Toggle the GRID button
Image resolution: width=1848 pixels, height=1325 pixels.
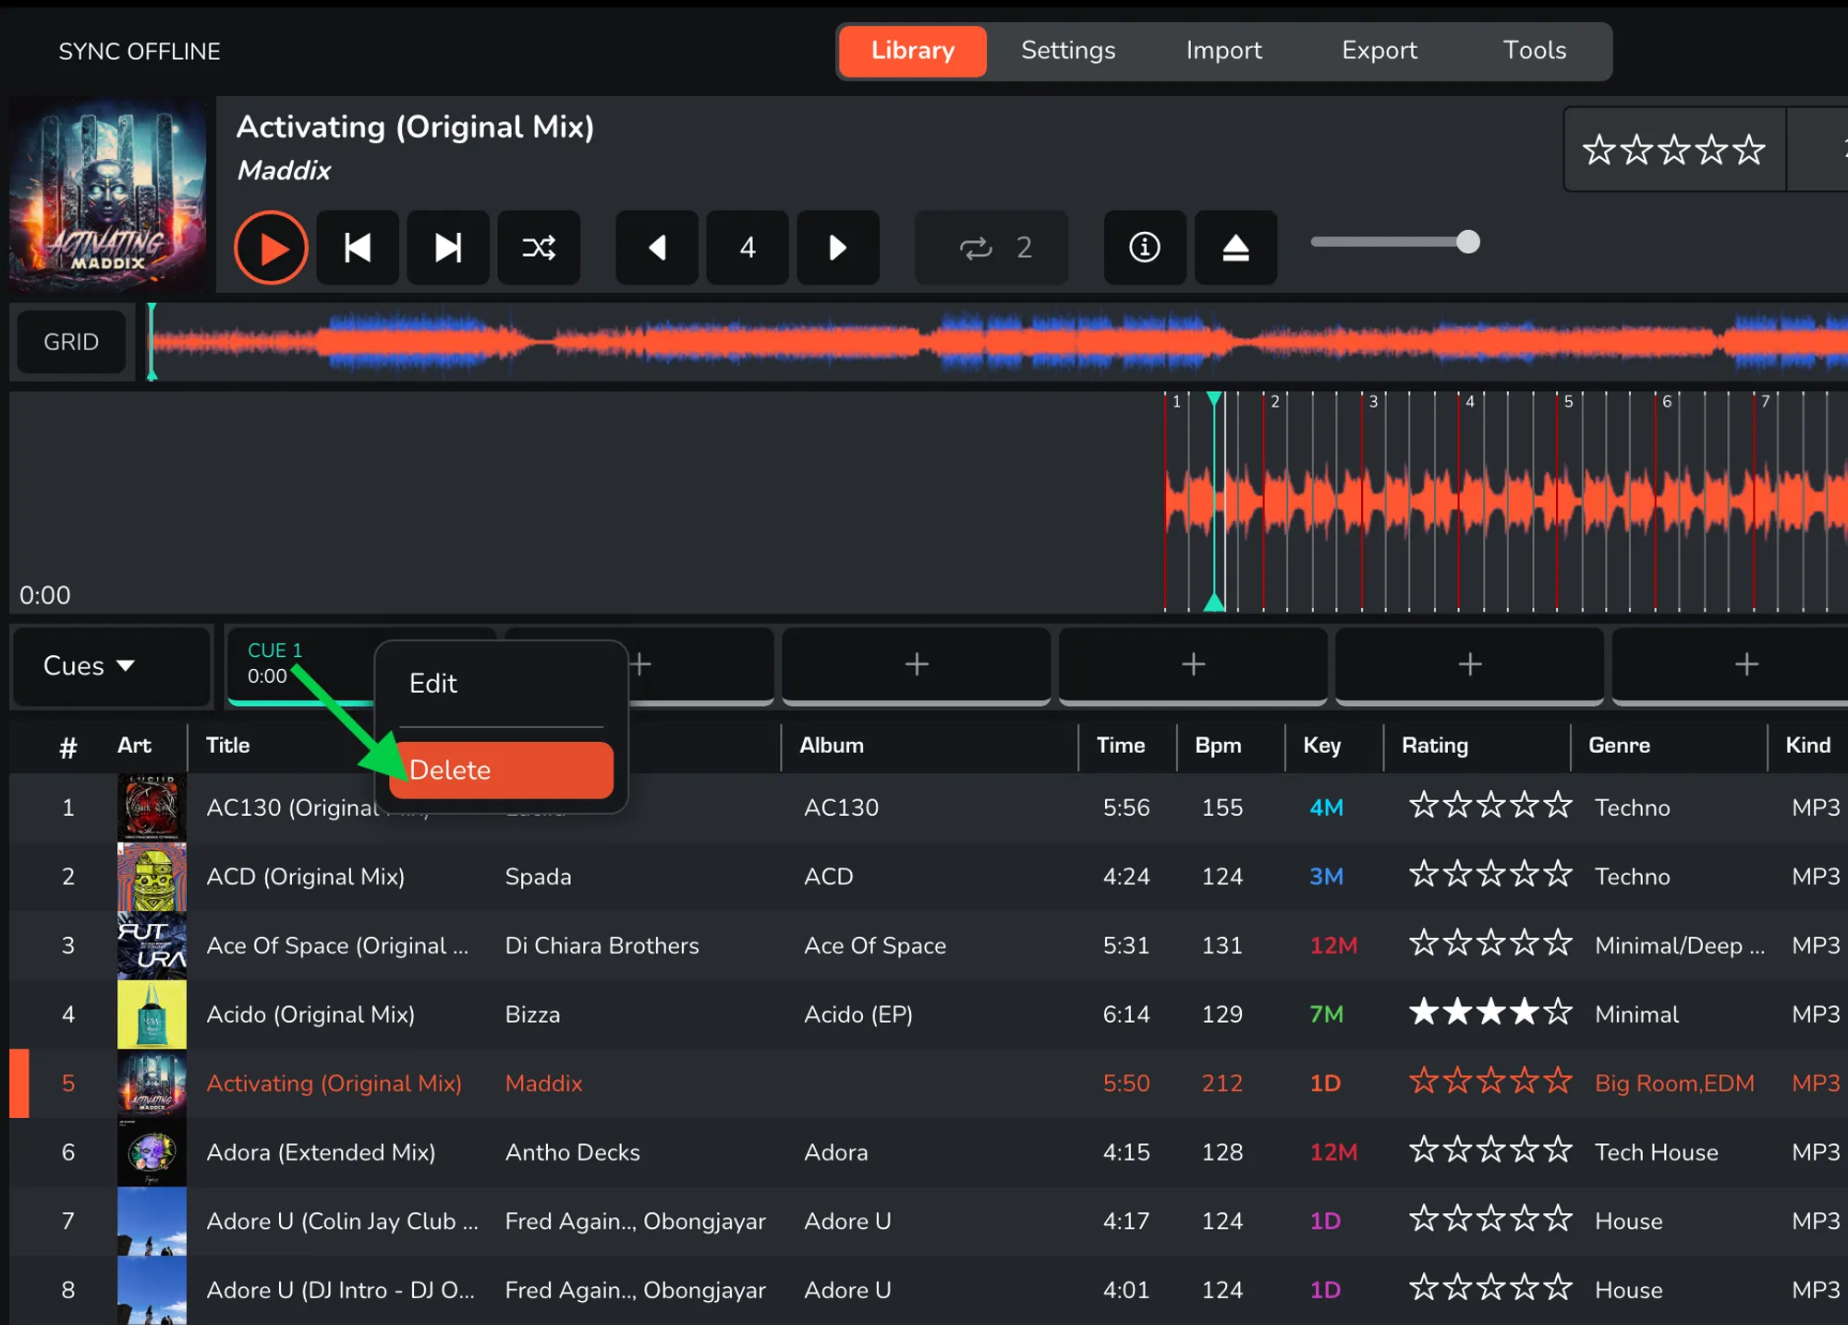click(x=71, y=342)
